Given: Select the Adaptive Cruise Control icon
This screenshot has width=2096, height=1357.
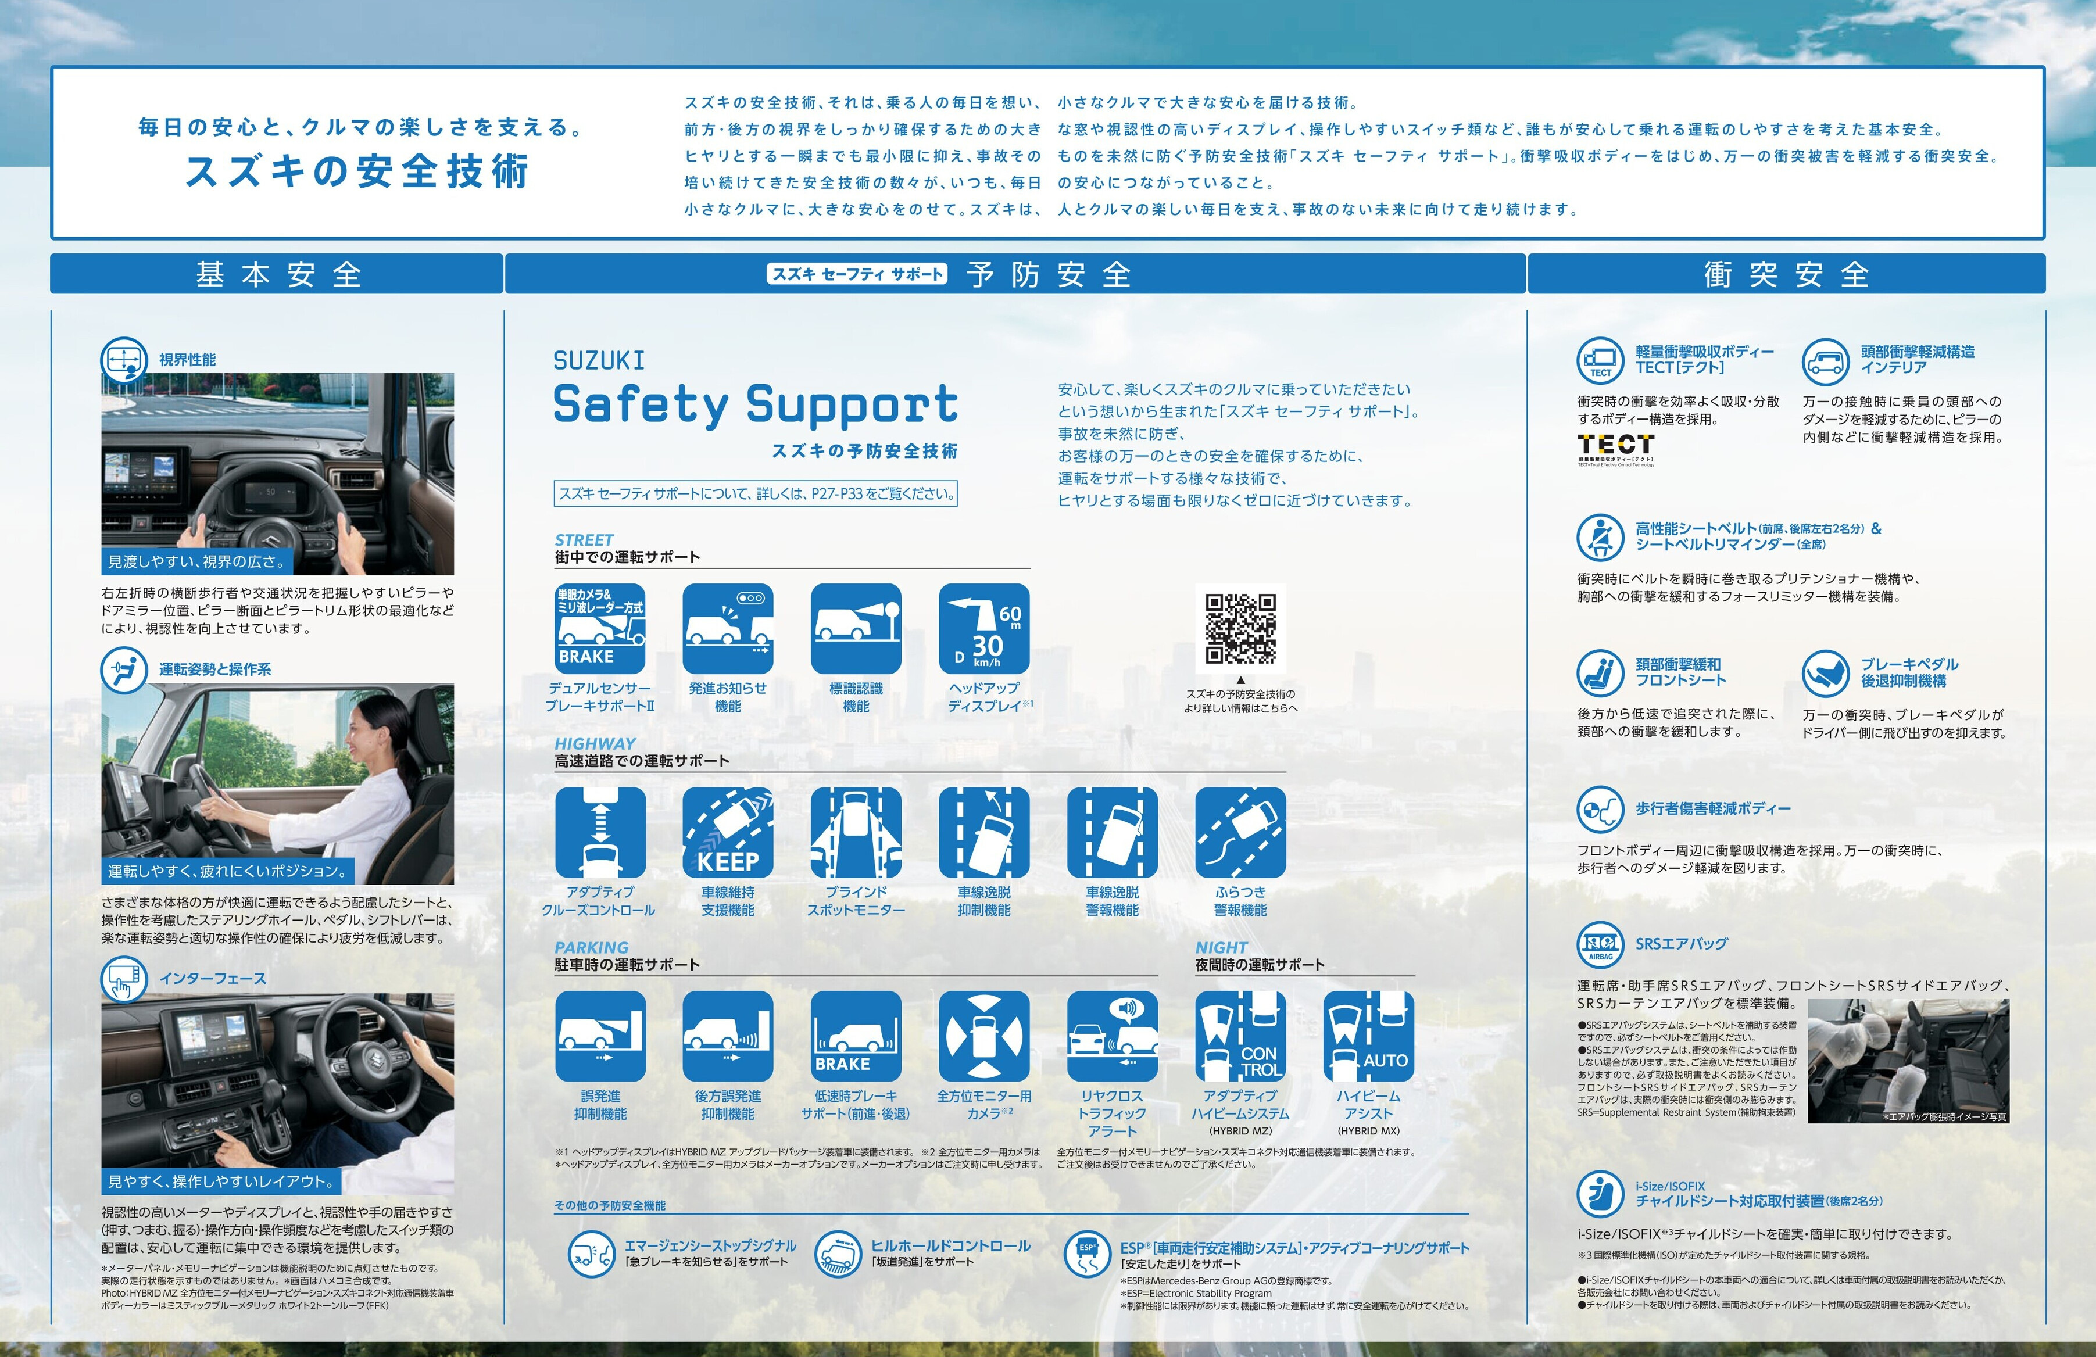Looking at the screenshot, I should click(x=600, y=833).
